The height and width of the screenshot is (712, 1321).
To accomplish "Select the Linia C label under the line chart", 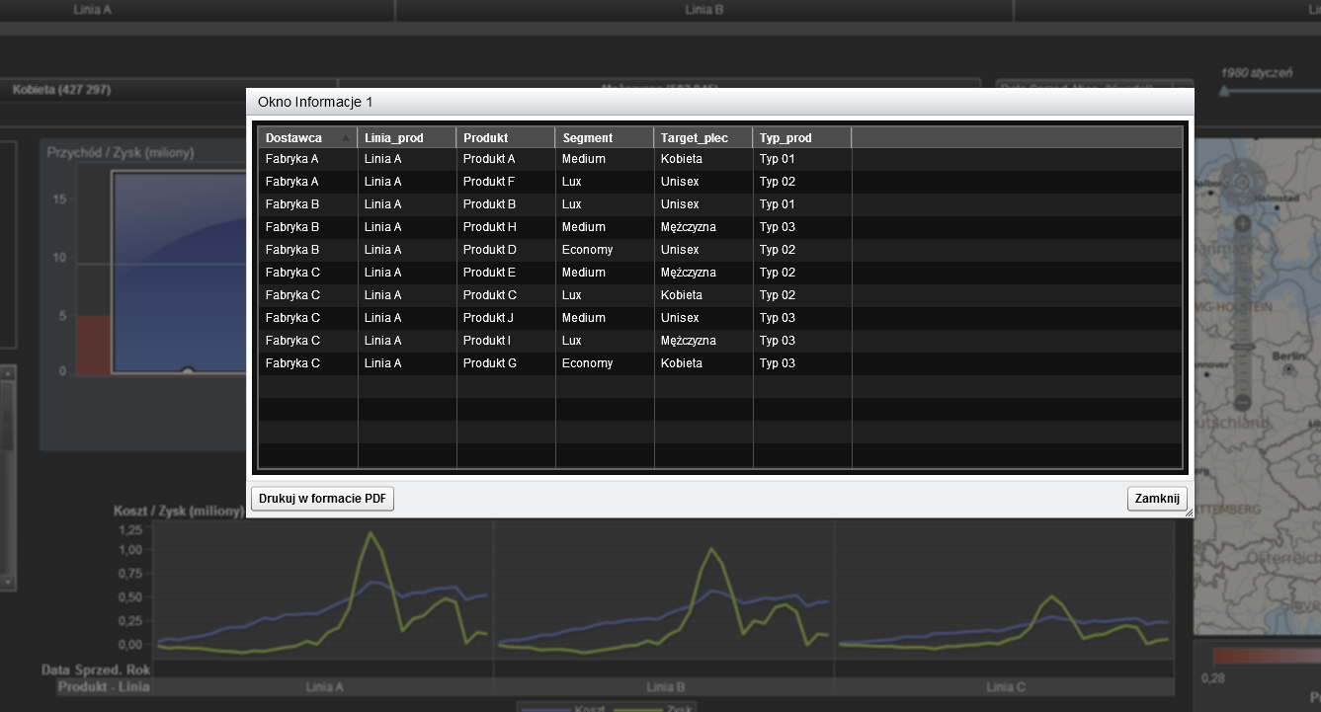I will 1006,686.
